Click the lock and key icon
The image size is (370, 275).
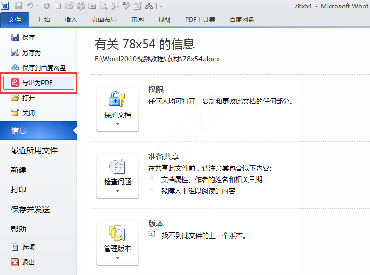click(117, 100)
